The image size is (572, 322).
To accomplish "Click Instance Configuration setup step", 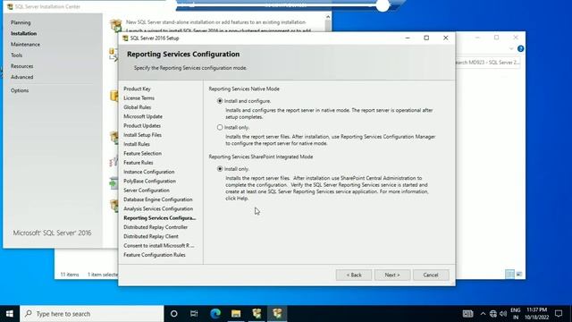I will click(149, 172).
